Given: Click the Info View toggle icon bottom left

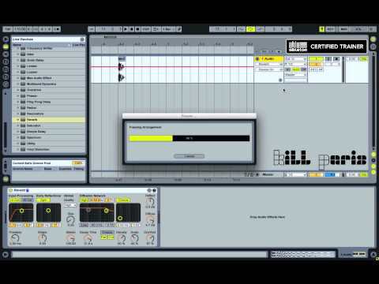Looking at the screenshot, I should tap(6, 255).
